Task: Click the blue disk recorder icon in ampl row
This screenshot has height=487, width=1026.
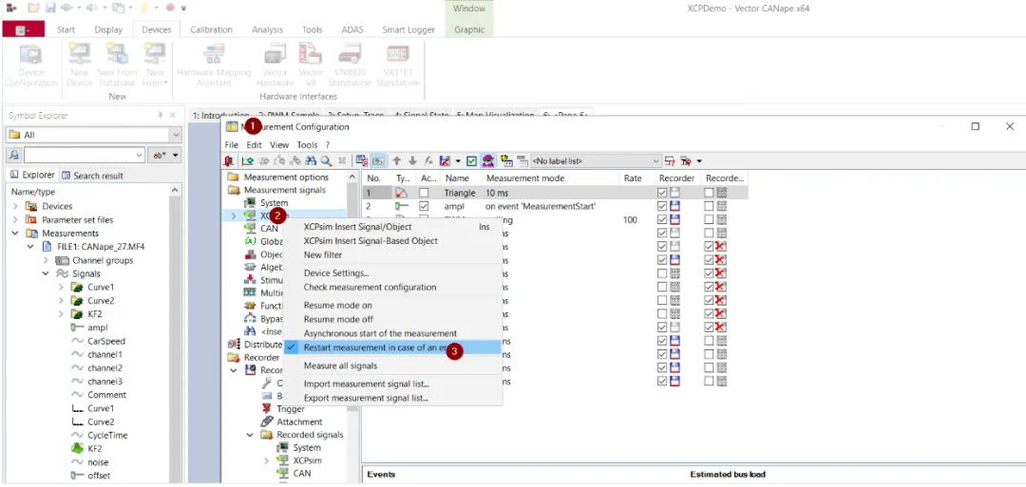Action: (x=674, y=206)
